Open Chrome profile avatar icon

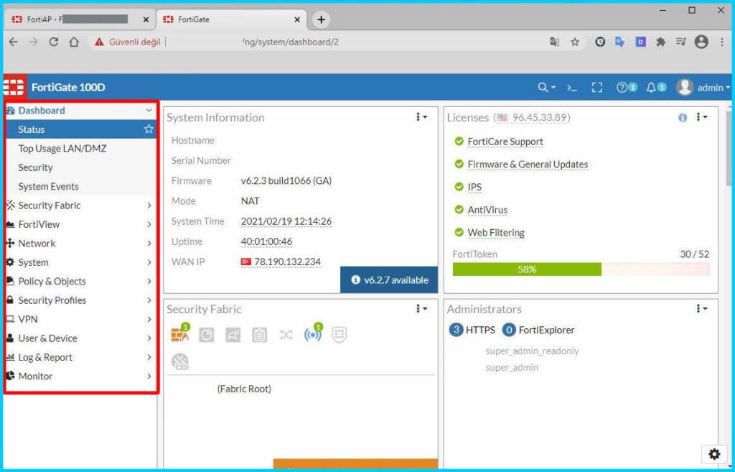(x=701, y=42)
